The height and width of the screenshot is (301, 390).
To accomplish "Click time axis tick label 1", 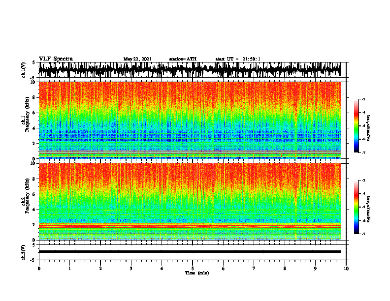I will (x=69, y=269).
